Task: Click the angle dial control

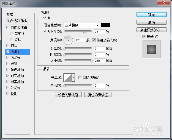Action: click(68, 40)
